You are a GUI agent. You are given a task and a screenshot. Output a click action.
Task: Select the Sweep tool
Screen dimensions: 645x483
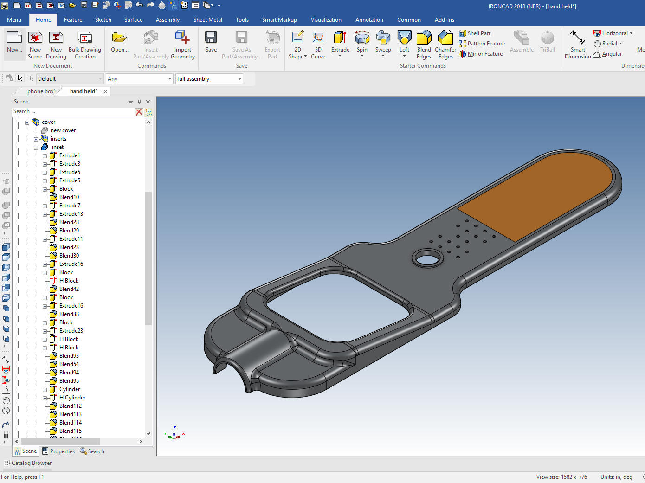click(x=383, y=45)
